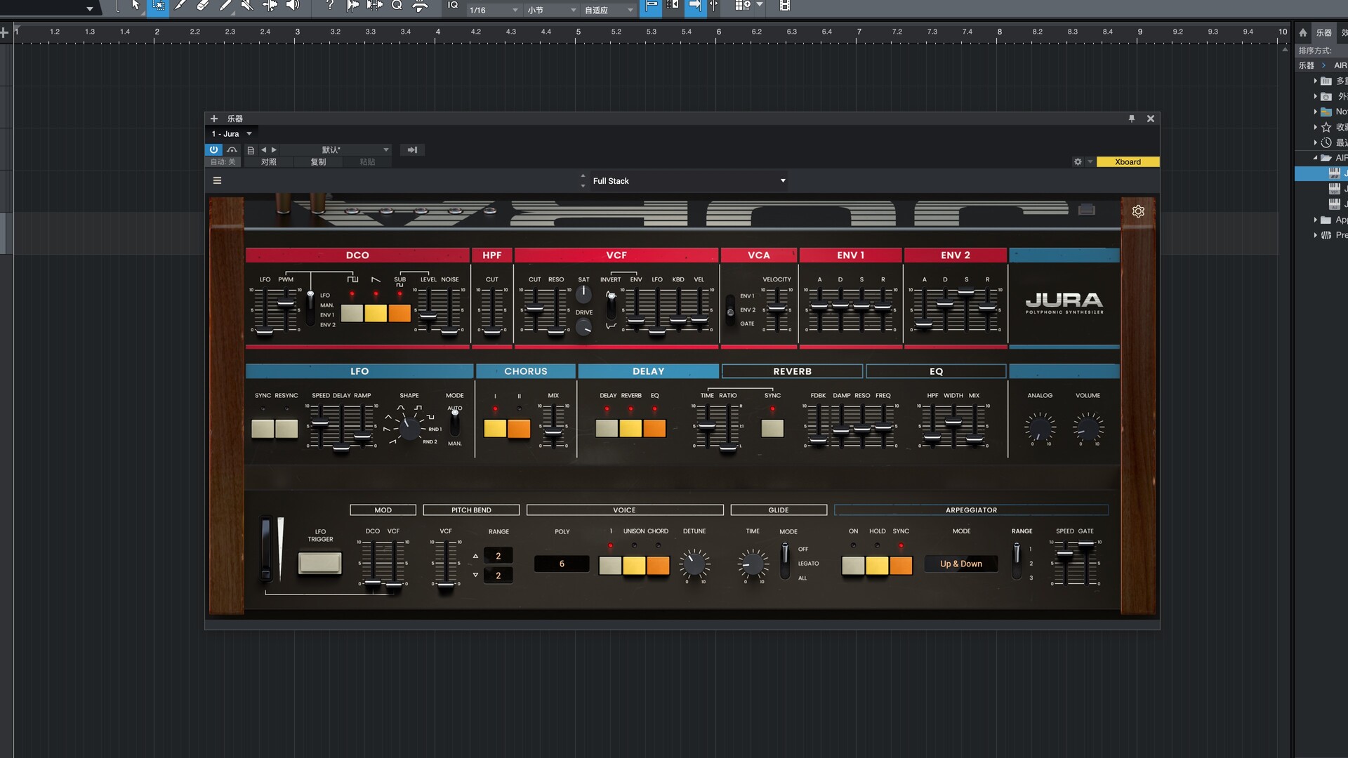Toggle the blue plugin power button
This screenshot has height=758, width=1348.
[213, 149]
